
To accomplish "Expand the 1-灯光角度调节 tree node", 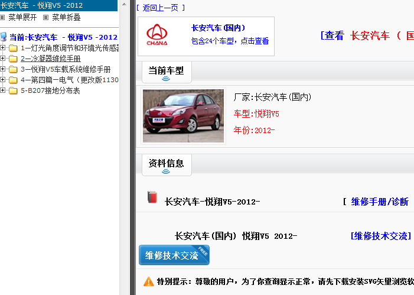I will tap(2, 48).
